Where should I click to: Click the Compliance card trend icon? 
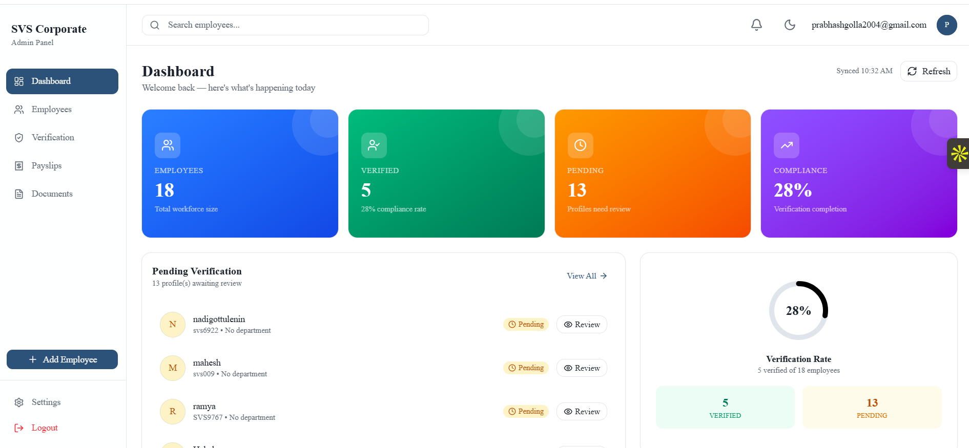(787, 145)
